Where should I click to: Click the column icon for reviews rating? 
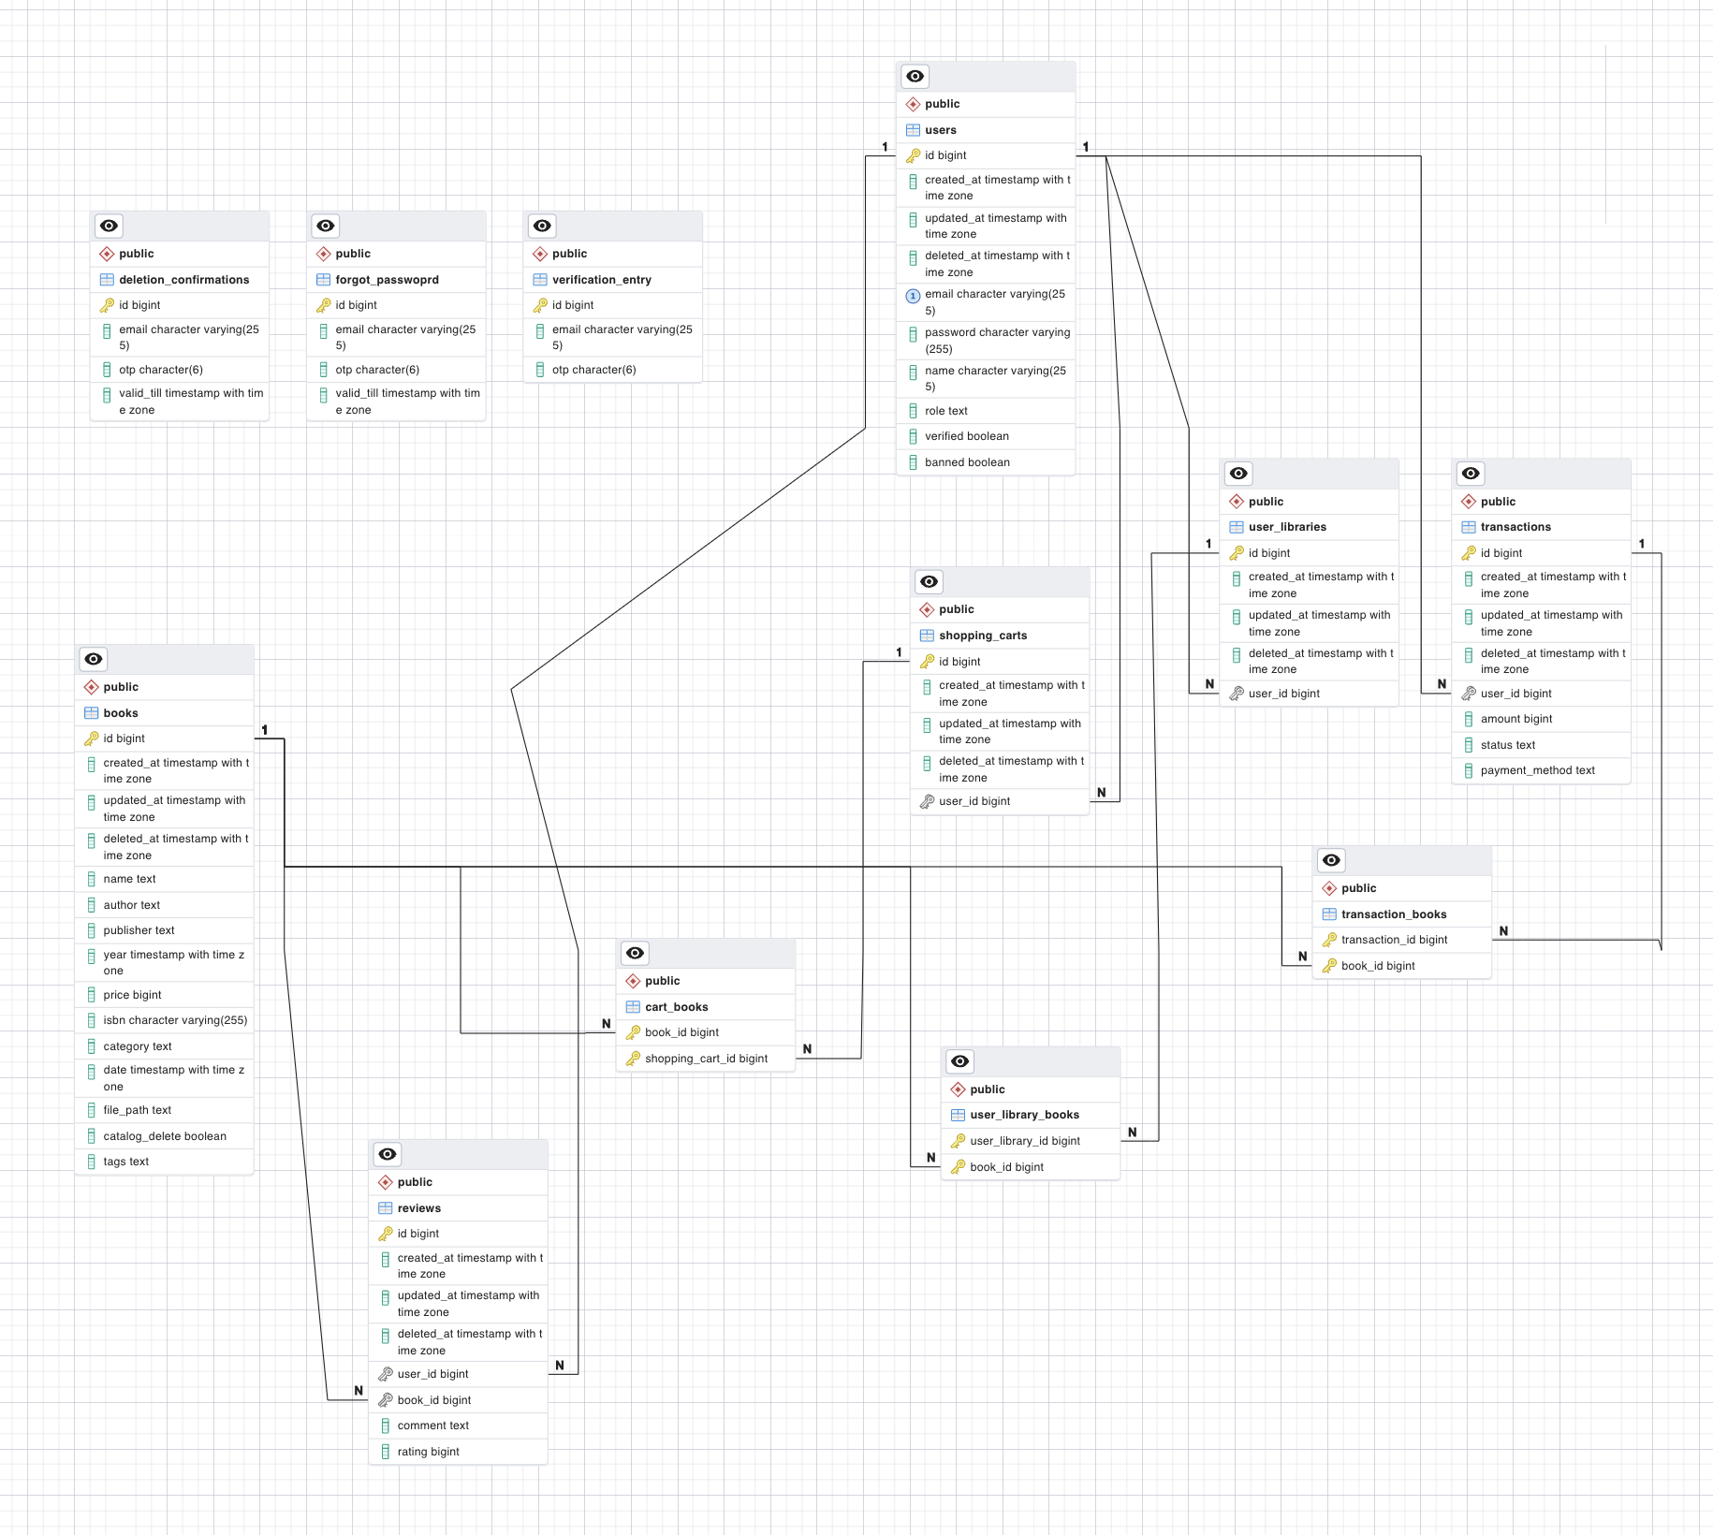385,1453
